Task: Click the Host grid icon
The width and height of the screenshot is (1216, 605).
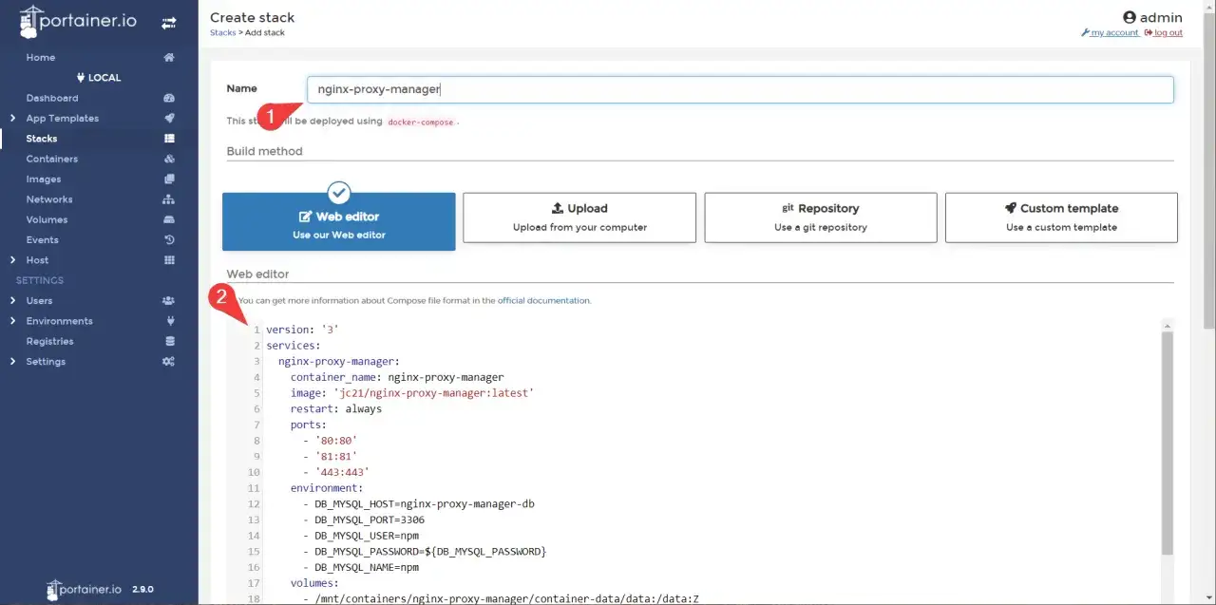Action: [169, 260]
